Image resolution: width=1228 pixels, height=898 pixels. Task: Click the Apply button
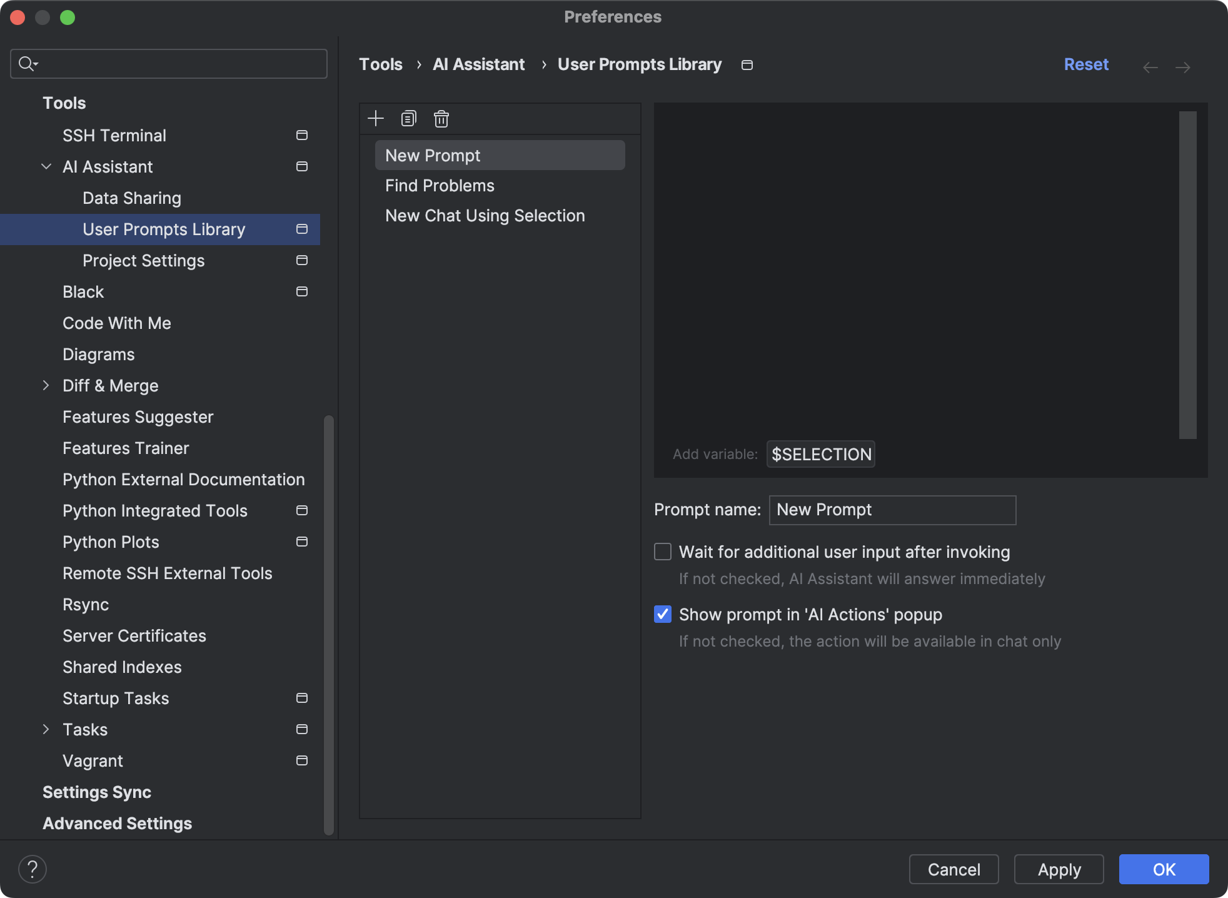coord(1059,869)
